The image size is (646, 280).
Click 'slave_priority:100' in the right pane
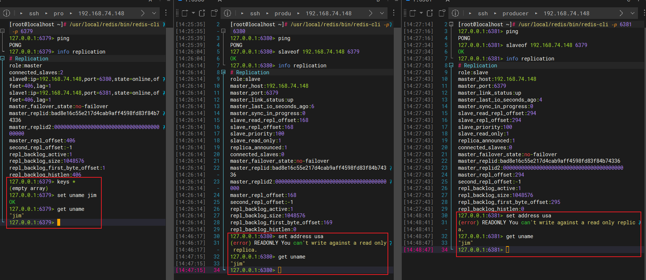[x=485, y=127]
